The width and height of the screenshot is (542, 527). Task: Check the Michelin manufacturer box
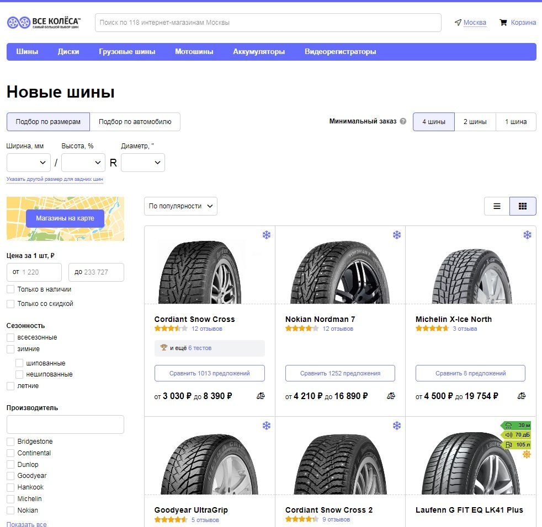point(10,499)
